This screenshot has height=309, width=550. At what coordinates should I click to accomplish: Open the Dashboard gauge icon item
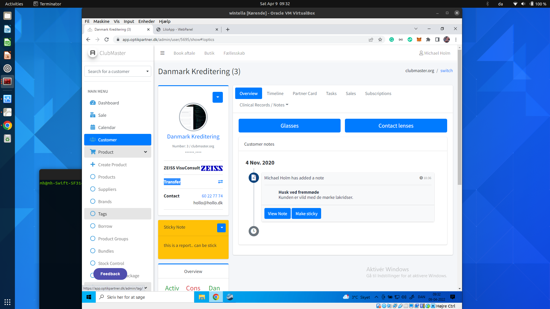tap(93, 103)
